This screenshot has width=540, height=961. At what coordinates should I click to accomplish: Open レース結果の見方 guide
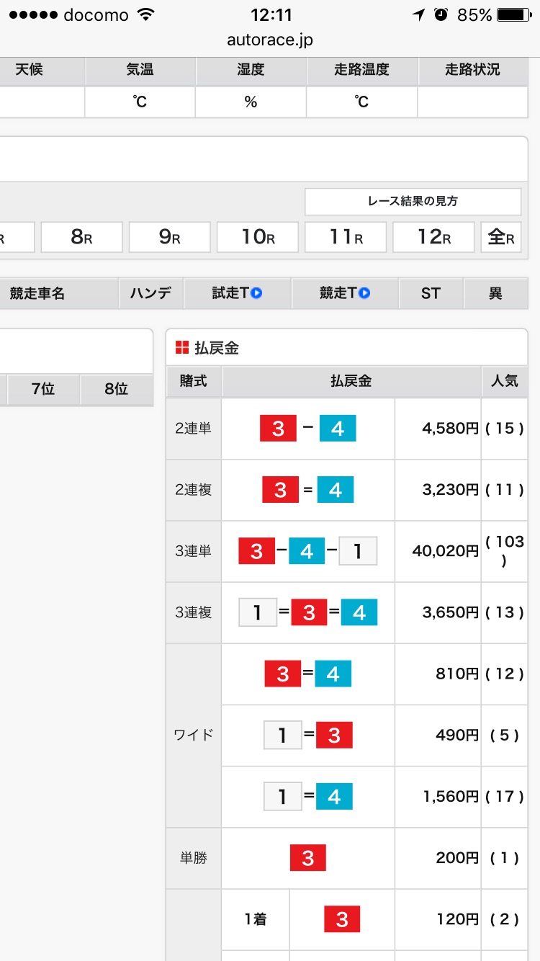click(413, 202)
